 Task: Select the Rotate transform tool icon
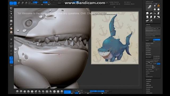[26, 3]
